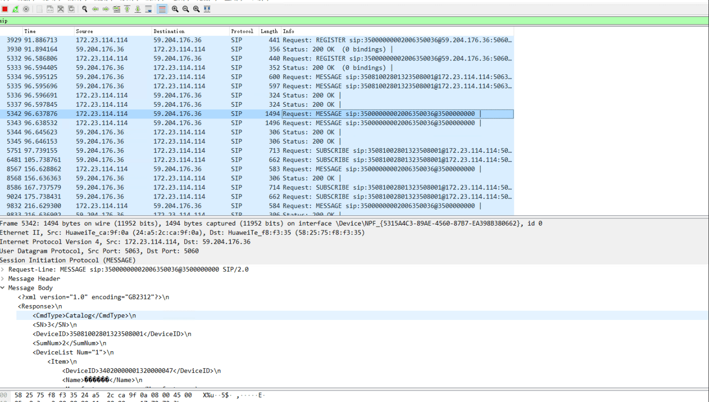Image resolution: width=709 pixels, height=402 pixels.
Task: Toggle packet list colorization
Action: pos(162,9)
